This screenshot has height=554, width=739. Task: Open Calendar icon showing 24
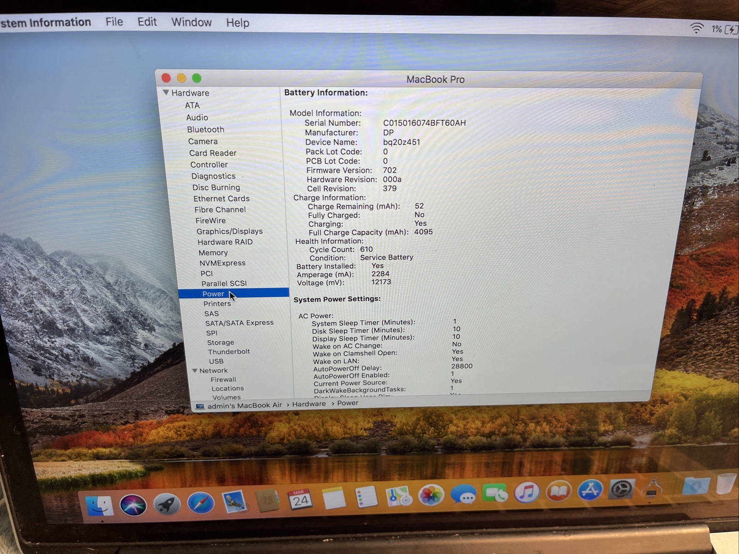(x=300, y=500)
